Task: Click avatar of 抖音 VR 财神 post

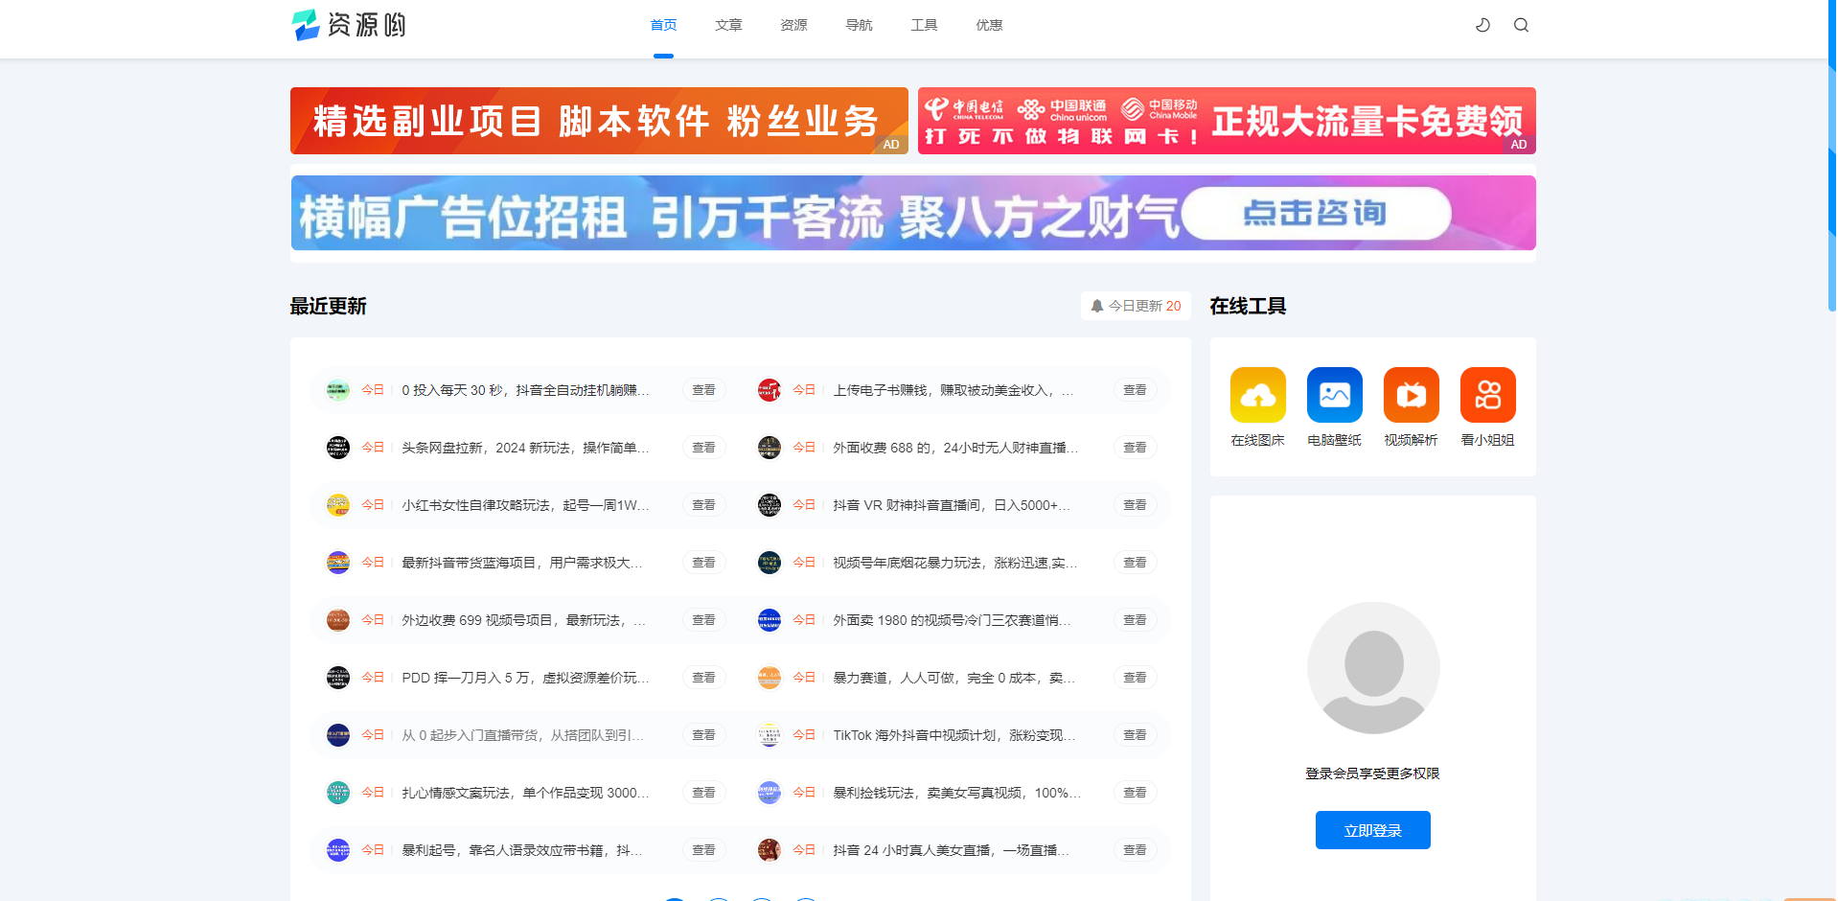Action: pos(770,505)
